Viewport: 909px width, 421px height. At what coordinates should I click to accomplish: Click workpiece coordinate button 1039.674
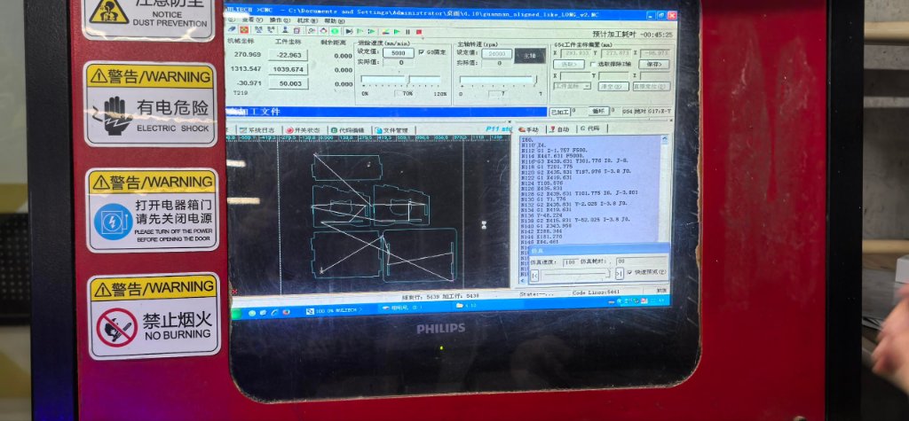click(288, 69)
